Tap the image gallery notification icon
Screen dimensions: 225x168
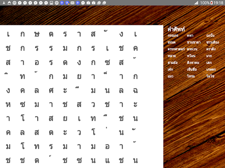(51, 3)
